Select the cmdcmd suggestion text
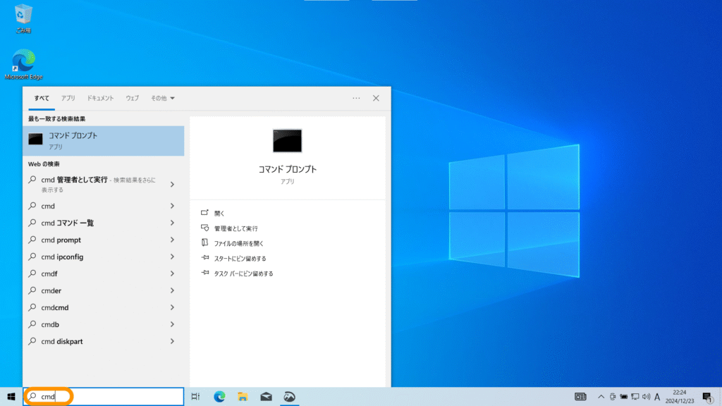This screenshot has width=722, height=406. [55, 307]
